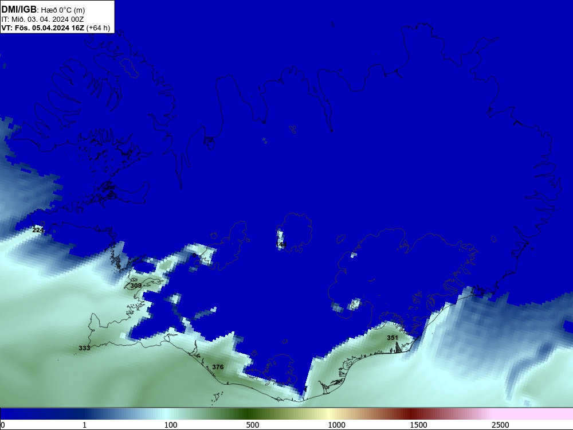573x430 pixels.
Task: Click the 500 label under the color scale
Action: pyautogui.click(x=253, y=425)
